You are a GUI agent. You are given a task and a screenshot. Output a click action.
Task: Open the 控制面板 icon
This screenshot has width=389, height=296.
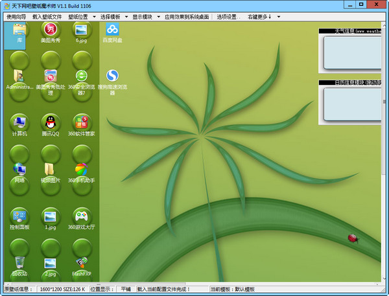[19, 215]
